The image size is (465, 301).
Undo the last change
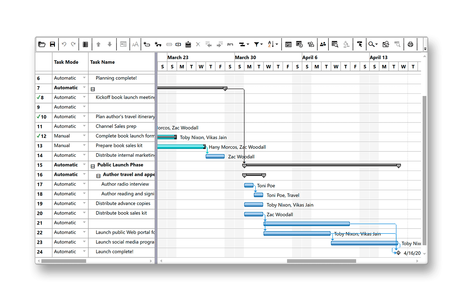(64, 44)
